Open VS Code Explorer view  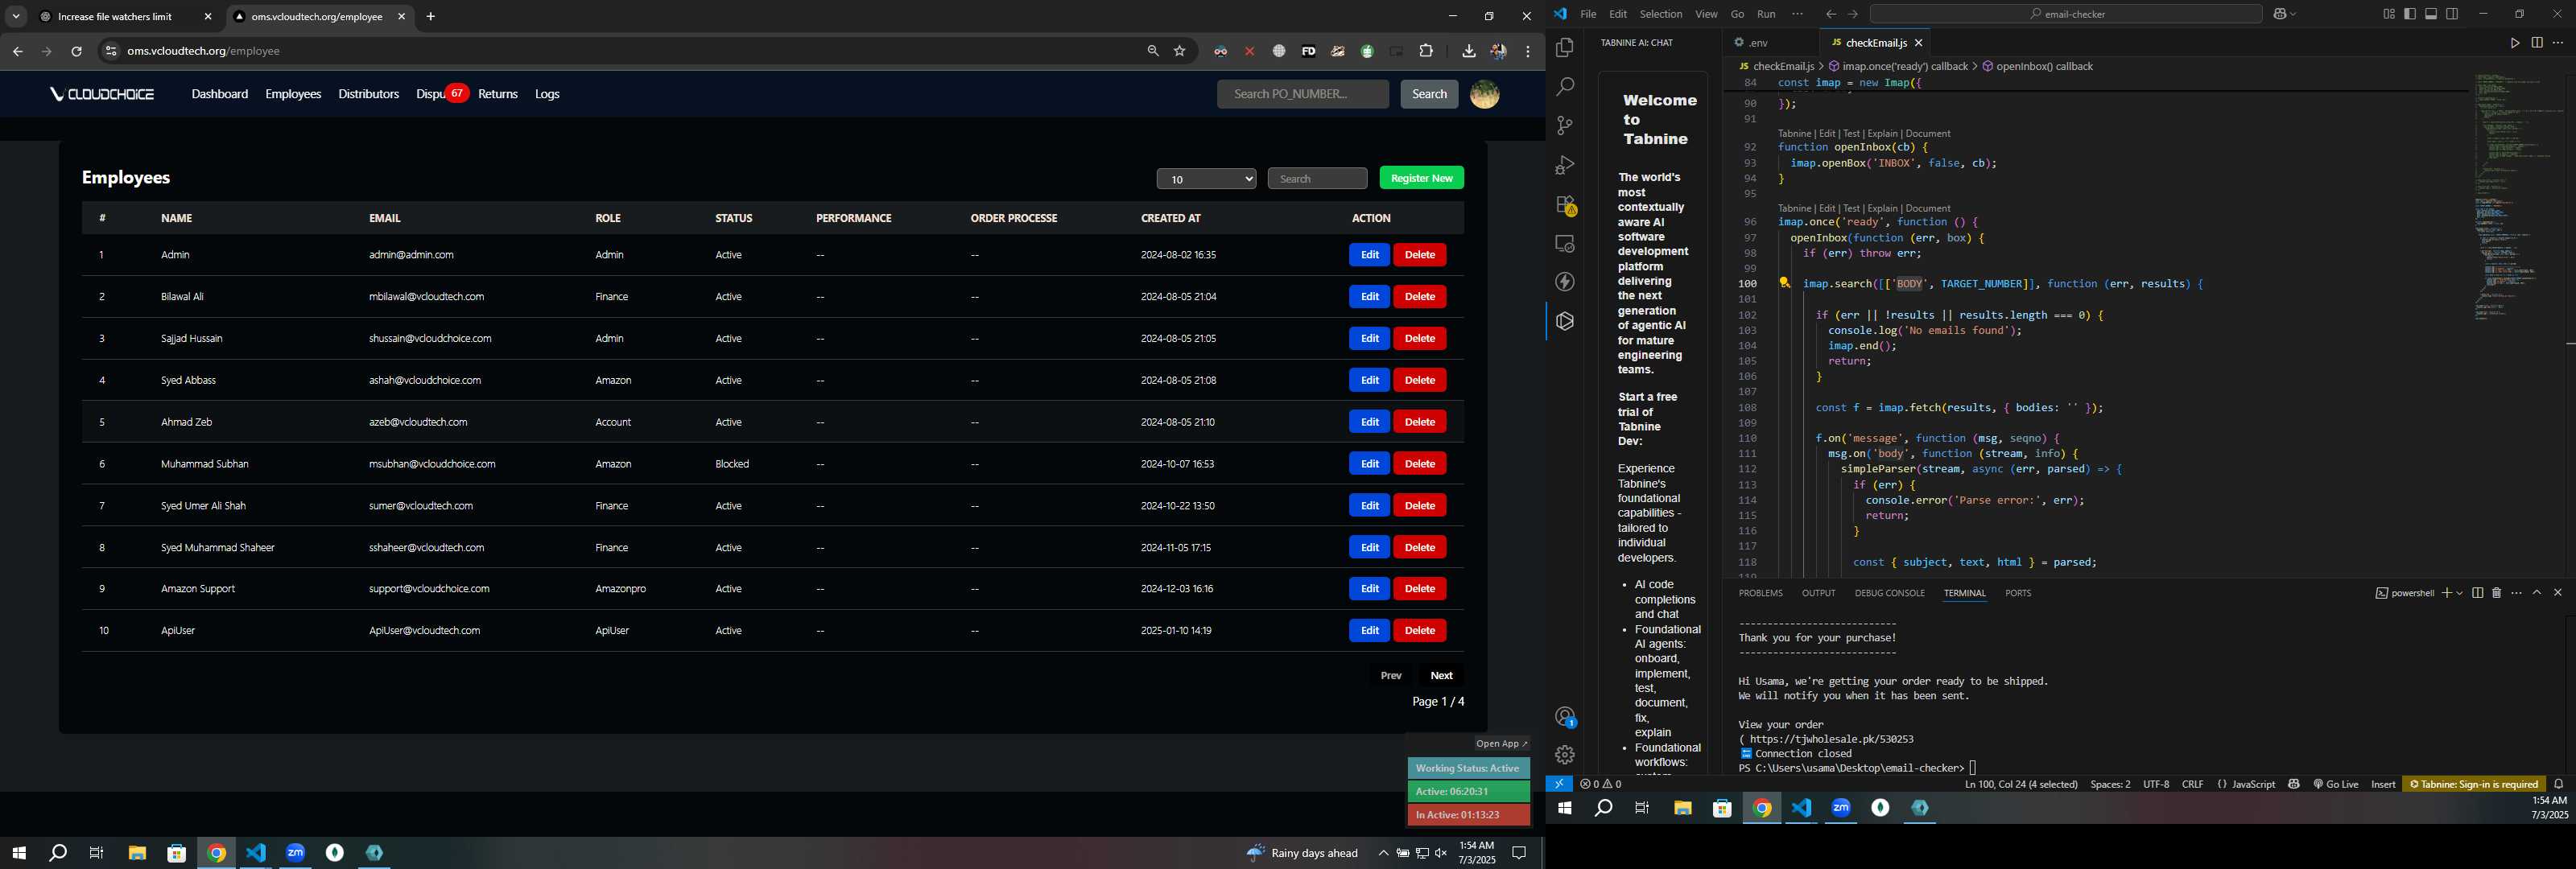[x=1565, y=47]
